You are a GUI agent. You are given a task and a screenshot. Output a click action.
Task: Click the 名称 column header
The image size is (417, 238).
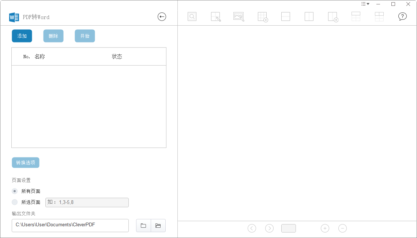pyautogui.click(x=40, y=56)
